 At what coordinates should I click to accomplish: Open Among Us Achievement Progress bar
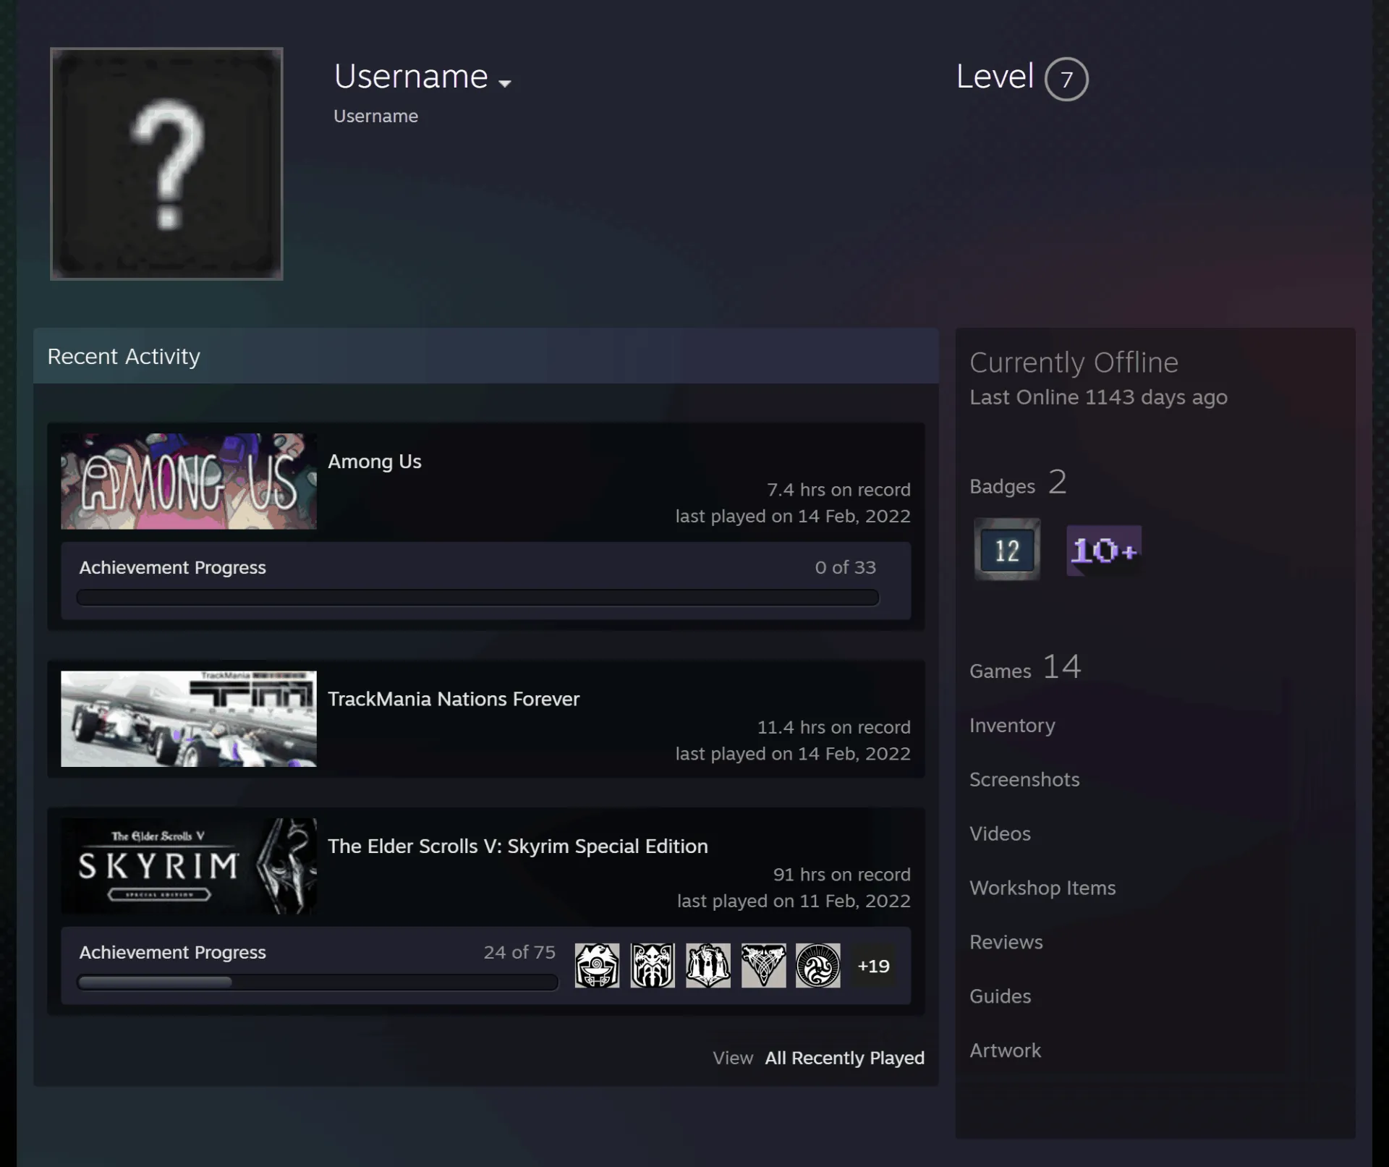point(477,597)
